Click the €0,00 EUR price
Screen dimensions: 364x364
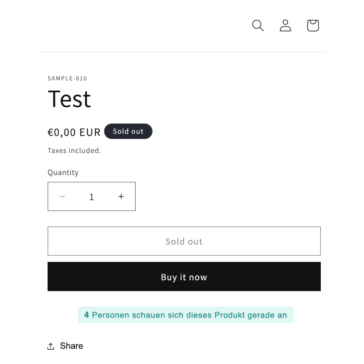[74, 132]
